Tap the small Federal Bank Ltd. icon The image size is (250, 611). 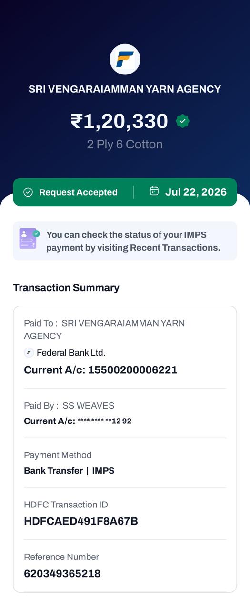(x=29, y=353)
